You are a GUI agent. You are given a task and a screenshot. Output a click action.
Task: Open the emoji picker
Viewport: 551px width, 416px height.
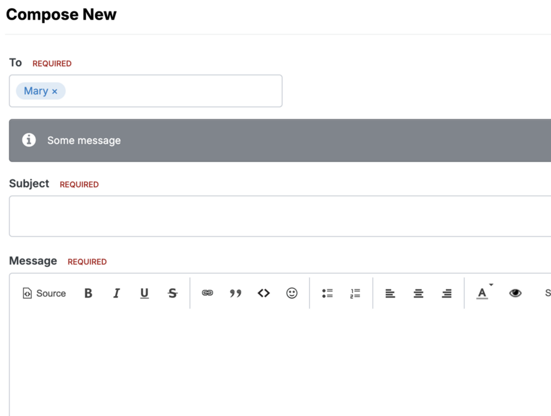click(291, 293)
